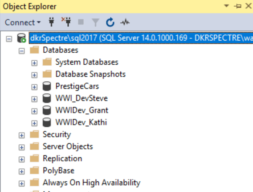The image size is (253, 192).
Task: Open the Activity Monitor pulse icon
Action: pyautogui.click(x=125, y=22)
